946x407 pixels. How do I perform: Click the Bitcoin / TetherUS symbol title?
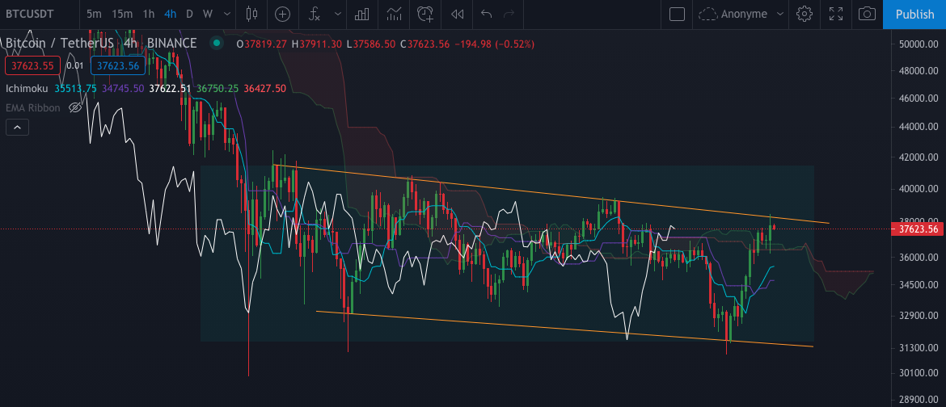(x=60, y=43)
